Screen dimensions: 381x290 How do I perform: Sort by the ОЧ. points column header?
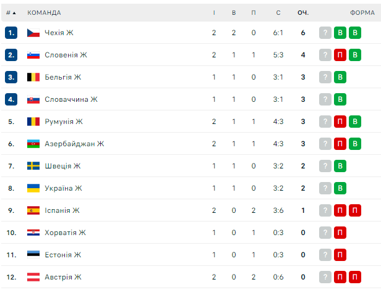(303, 12)
